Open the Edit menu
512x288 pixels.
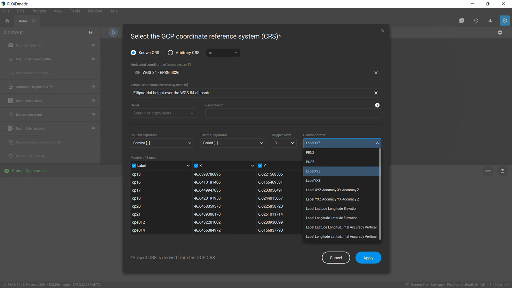(20, 11)
